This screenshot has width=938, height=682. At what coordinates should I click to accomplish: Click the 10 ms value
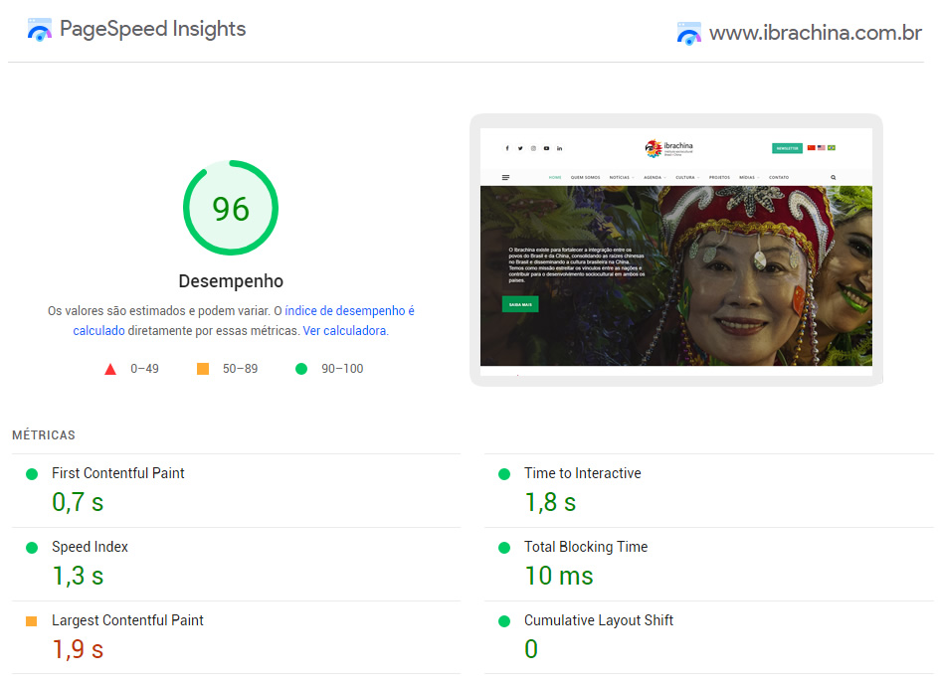pyautogui.click(x=559, y=576)
